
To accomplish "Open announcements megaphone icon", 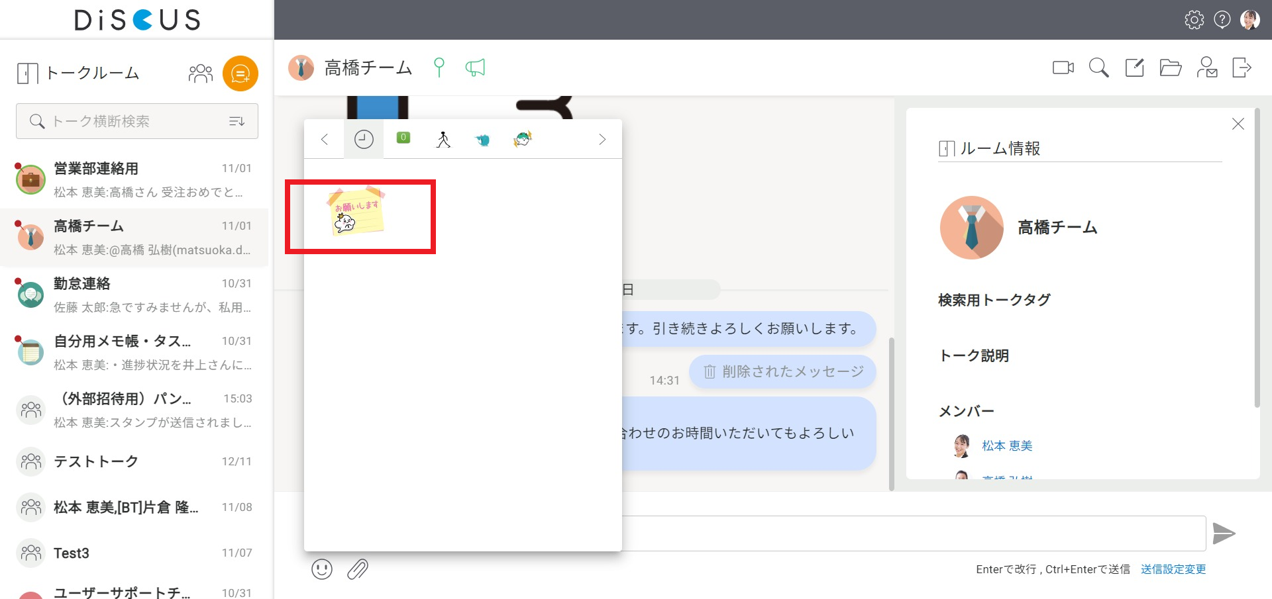I will click(x=475, y=68).
